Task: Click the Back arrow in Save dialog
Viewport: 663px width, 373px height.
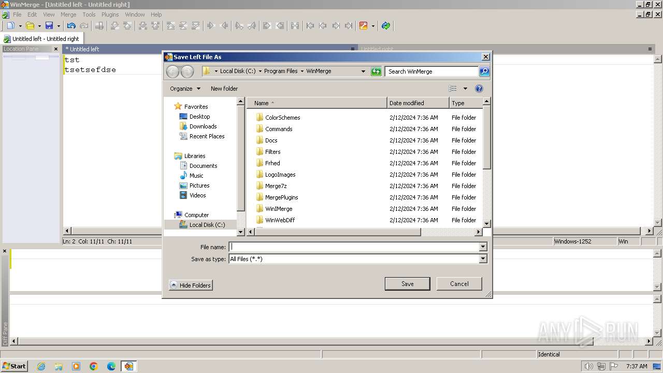Action: pos(173,71)
